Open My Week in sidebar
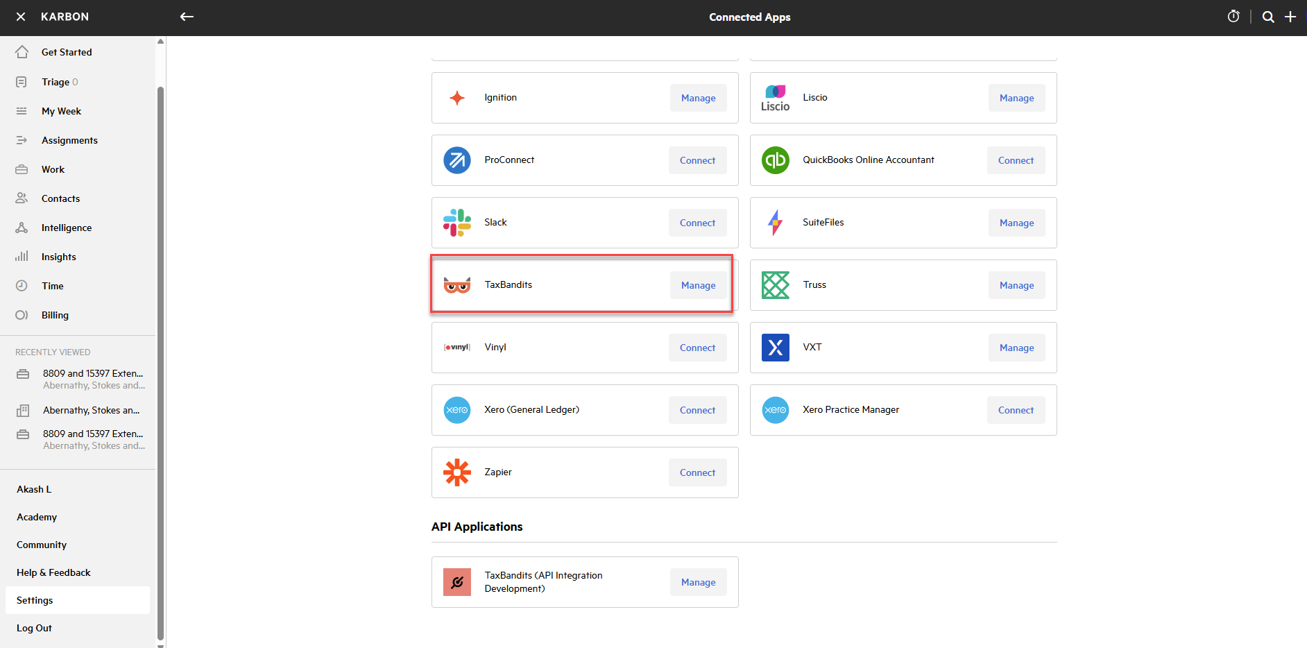The image size is (1307, 648). tap(62, 111)
